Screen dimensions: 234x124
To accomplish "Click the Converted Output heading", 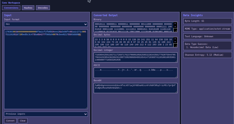I will [x=105, y=15].
